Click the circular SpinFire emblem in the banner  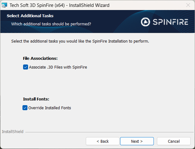pyautogui.click(x=145, y=22)
